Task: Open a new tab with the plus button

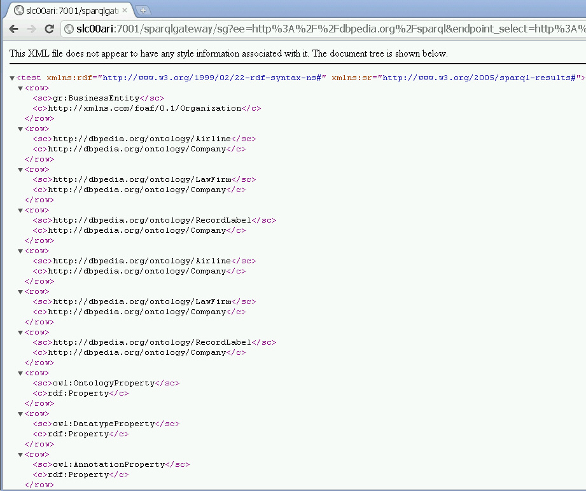Action: tap(143, 10)
